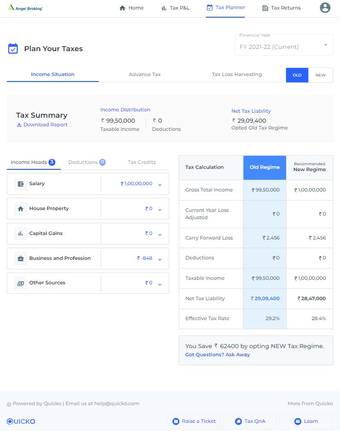The height and width of the screenshot is (431, 340).
Task: Select the OLD tax regime toggle
Action: (x=297, y=75)
